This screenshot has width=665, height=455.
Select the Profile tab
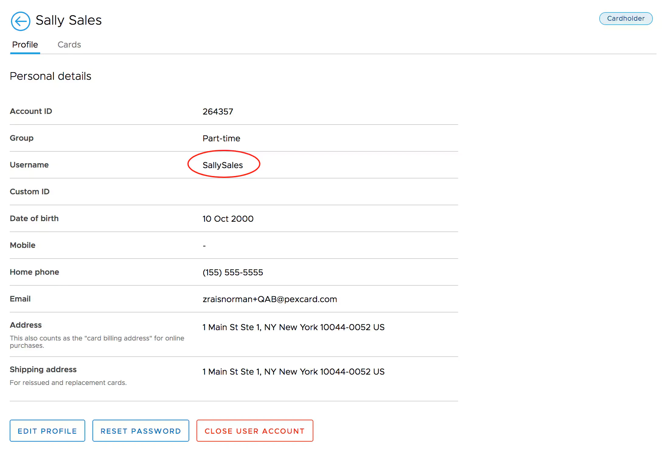pos(25,45)
